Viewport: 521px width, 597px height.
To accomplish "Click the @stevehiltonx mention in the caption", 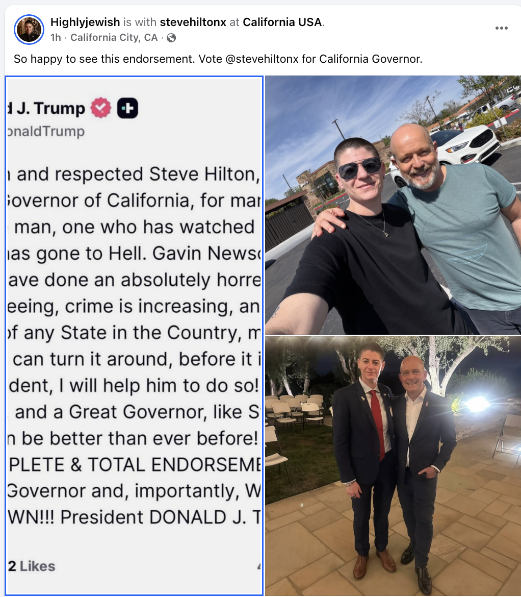I will tap(262, 59).
